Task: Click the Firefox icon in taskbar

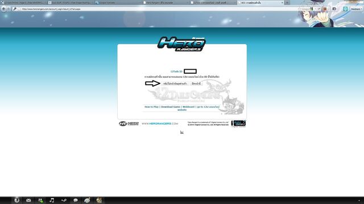Action: pyautogui.click(x=16, y=200)
